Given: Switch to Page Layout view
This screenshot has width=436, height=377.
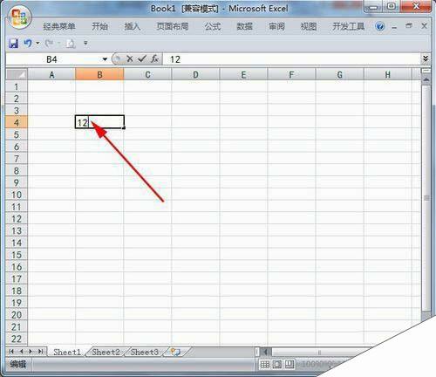Looking at the screenshot, I should coord(277,364).
